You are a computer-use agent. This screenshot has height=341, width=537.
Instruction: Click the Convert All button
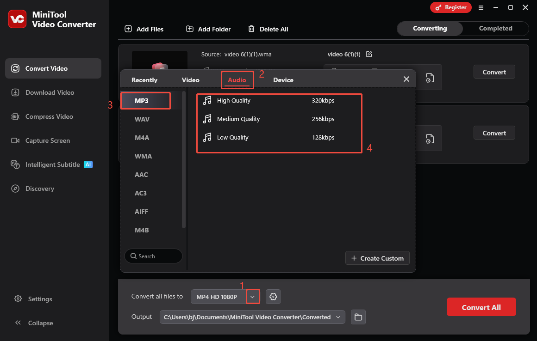click(481, 307)
